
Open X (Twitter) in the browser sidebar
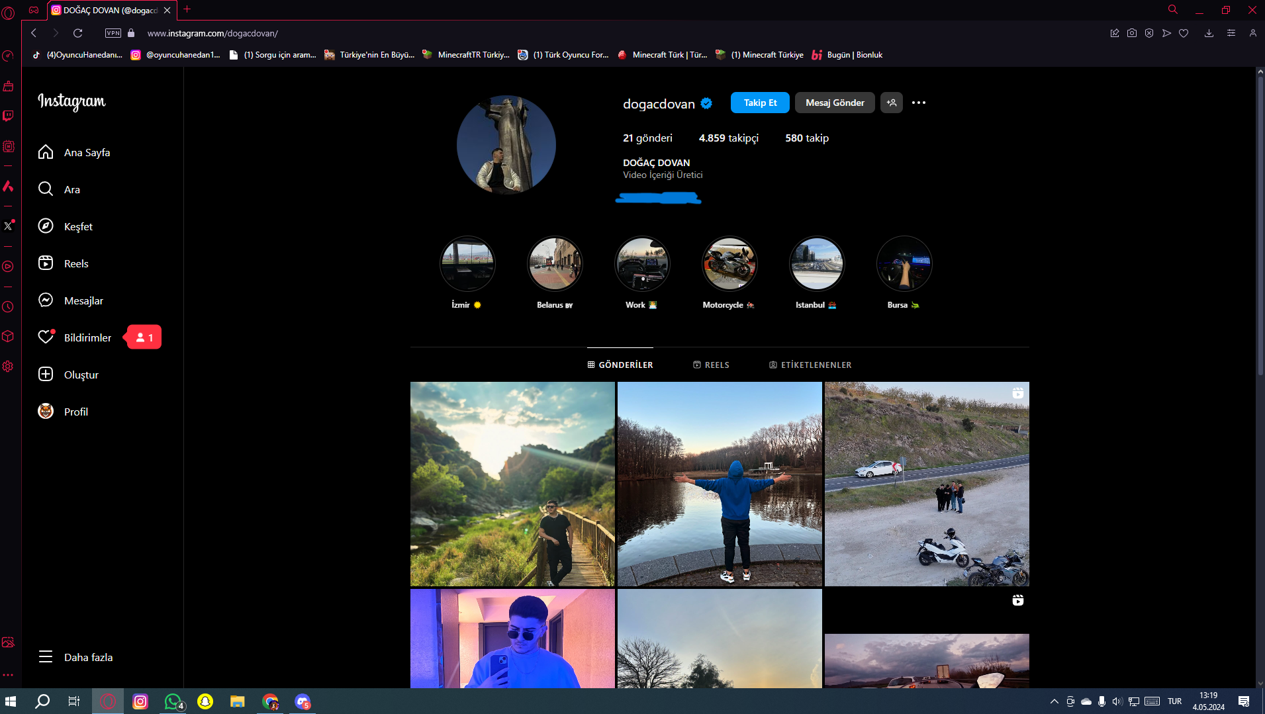[8, 226]
